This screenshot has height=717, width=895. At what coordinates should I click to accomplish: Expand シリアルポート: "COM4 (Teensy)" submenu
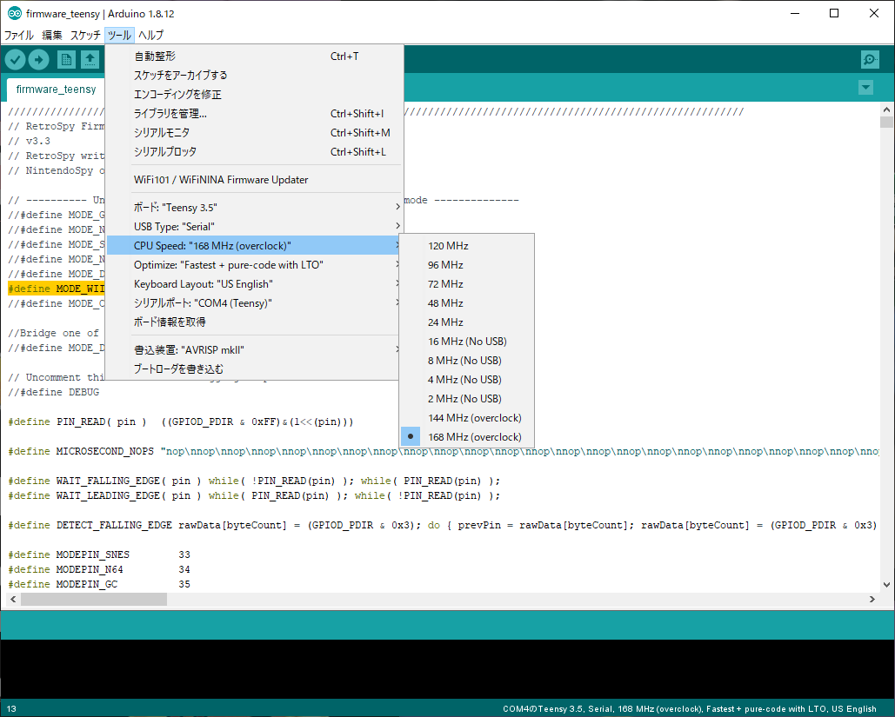coord(255,303)
